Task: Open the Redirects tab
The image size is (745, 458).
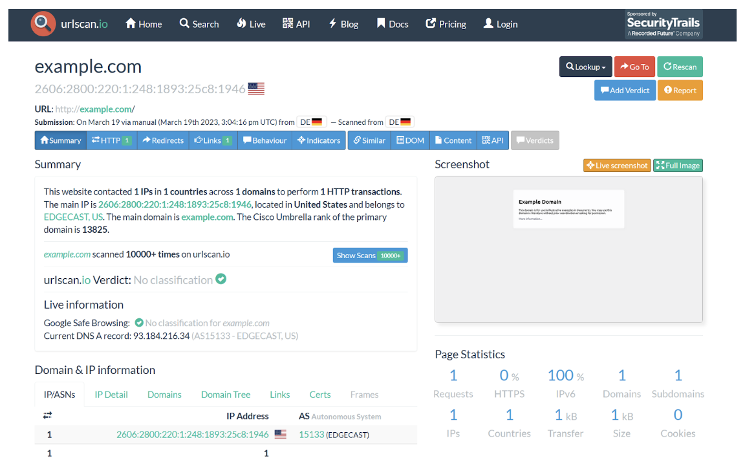Action: (x=163, y=140)
